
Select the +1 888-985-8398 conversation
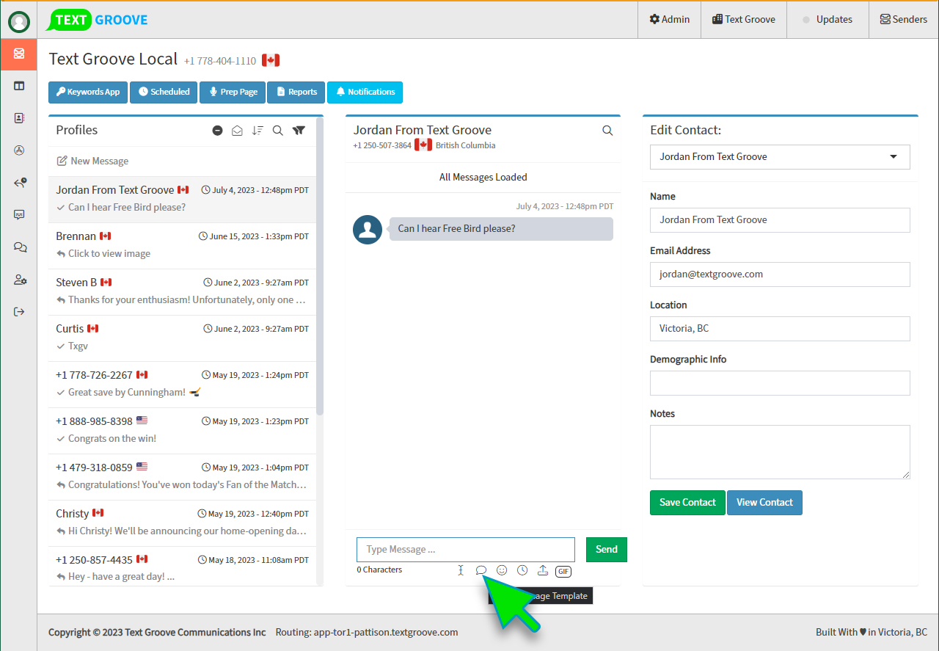click(x=182, y=430)
